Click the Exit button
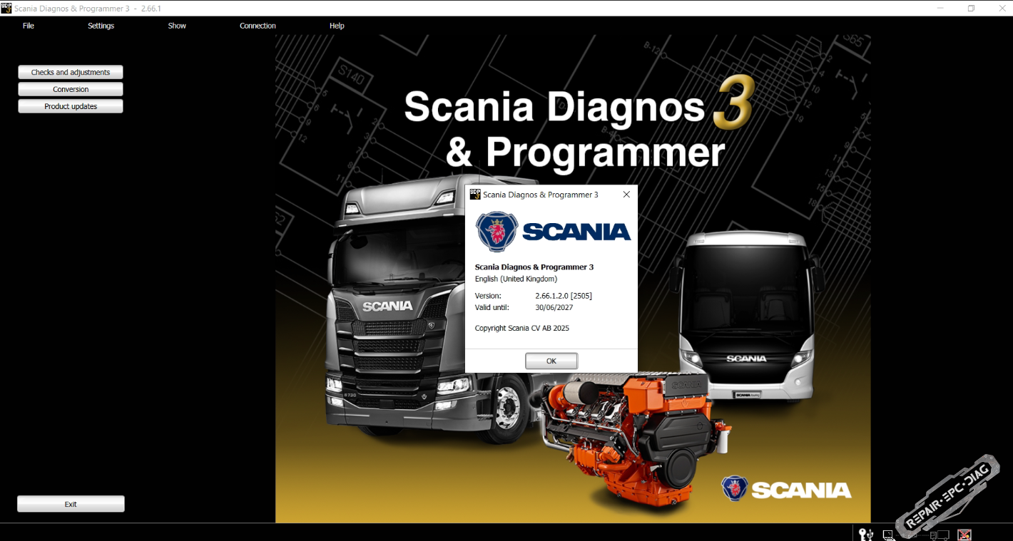Viewport: 1013px width, 541px height. click(71, 504)
